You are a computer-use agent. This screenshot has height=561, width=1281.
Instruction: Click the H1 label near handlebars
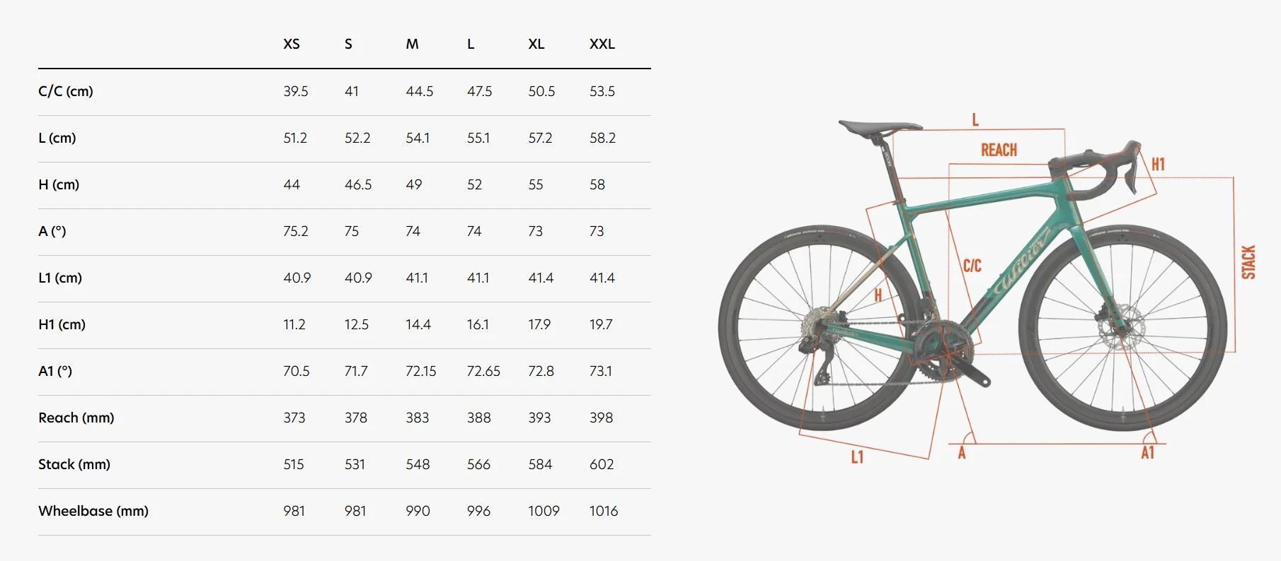(x=1158, y=165)
